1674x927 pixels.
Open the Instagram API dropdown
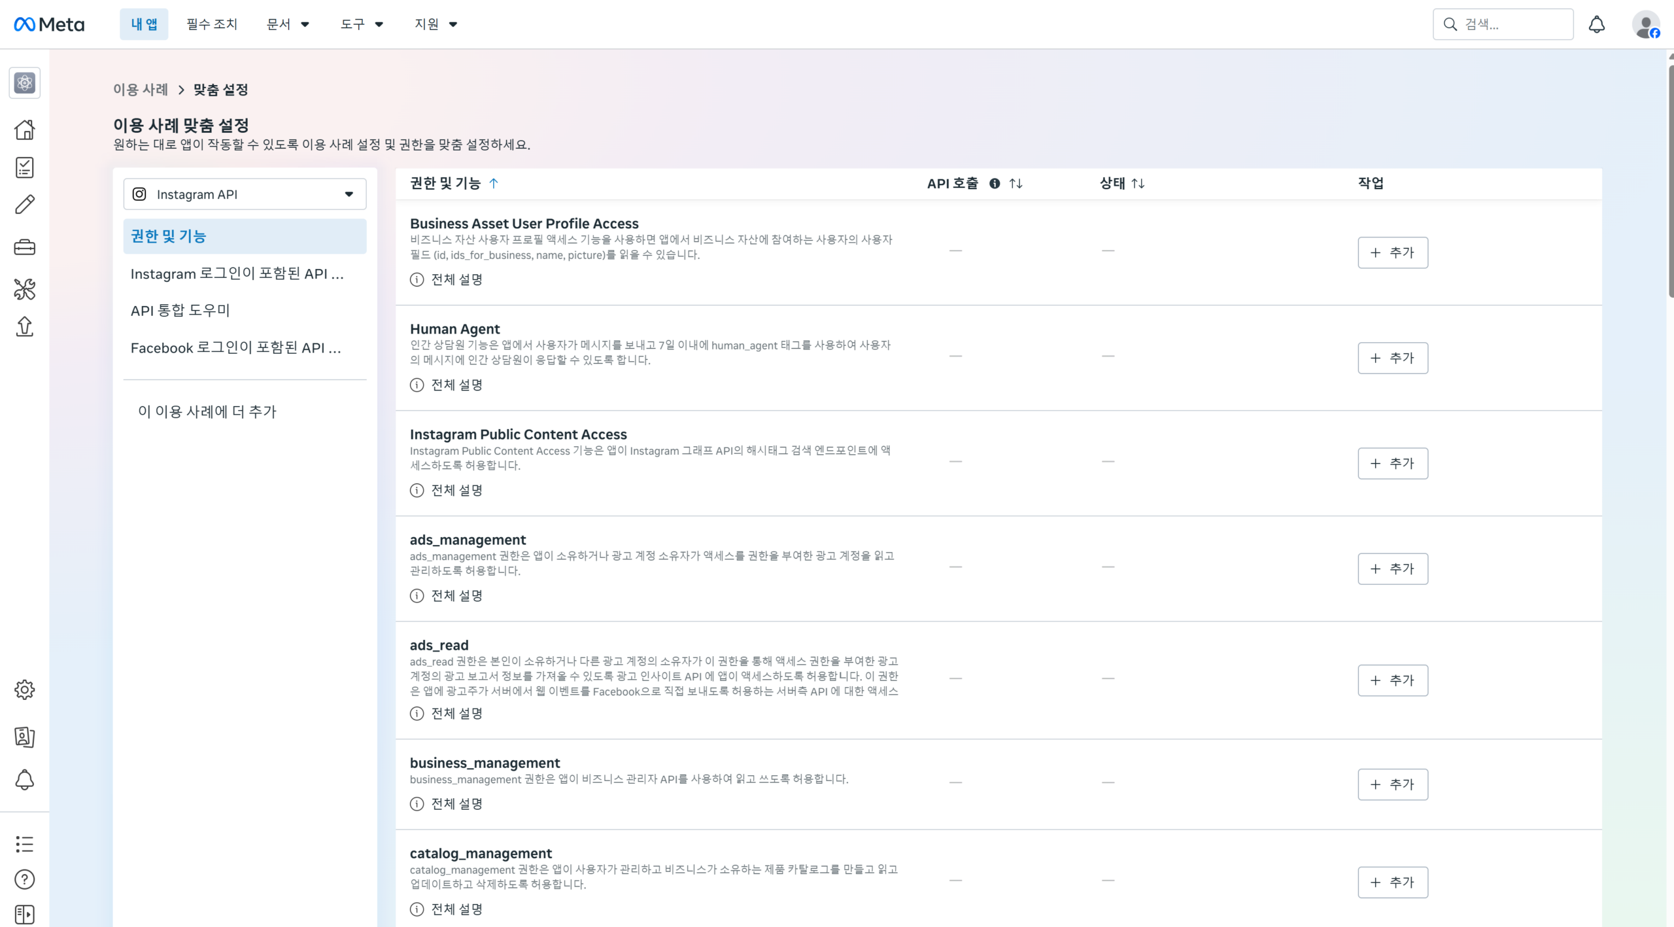pos(245,194)
